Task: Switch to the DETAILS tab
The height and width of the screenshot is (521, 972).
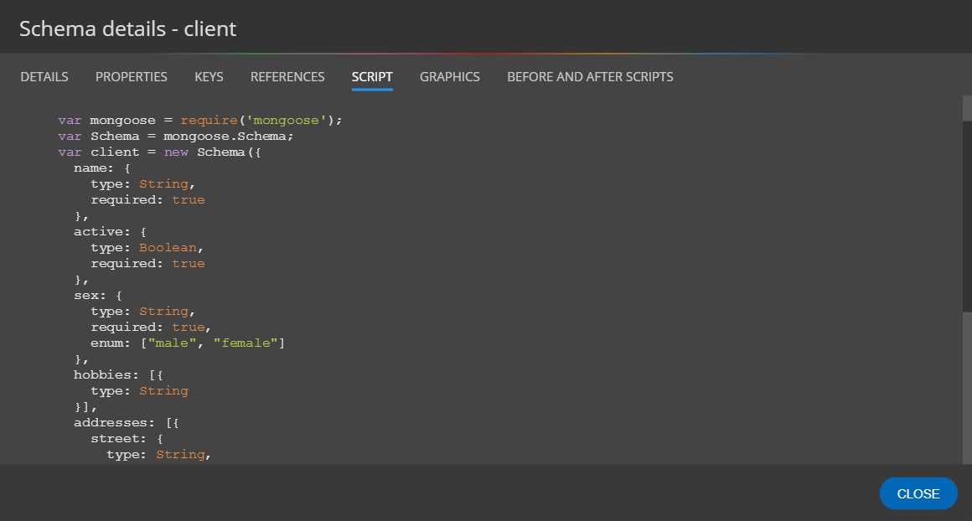Action: pyautogui.click(x=44, y=77)
